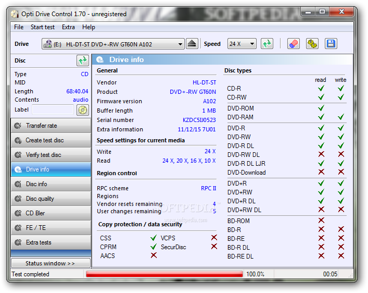Image resolution: width=368 pixels, height=293 pixels.
Task: Click the vendor value HL-DT-ST
Action: click(x=204, y=82)
